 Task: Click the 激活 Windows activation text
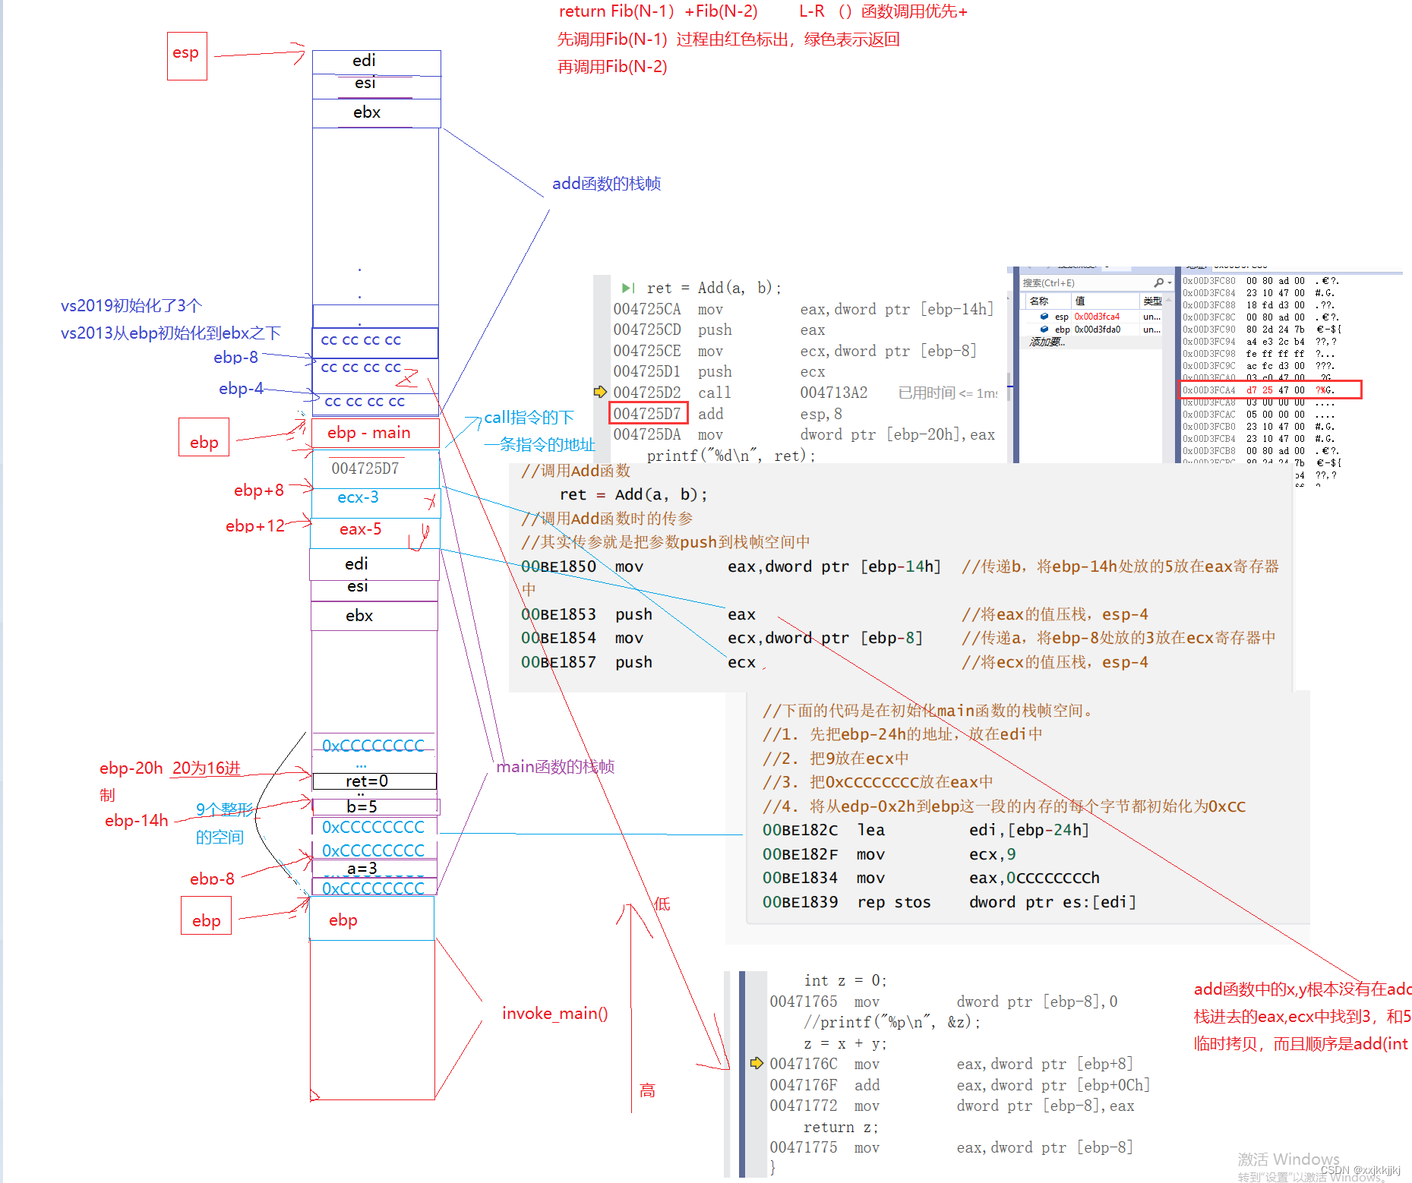click(1286, 1159)
